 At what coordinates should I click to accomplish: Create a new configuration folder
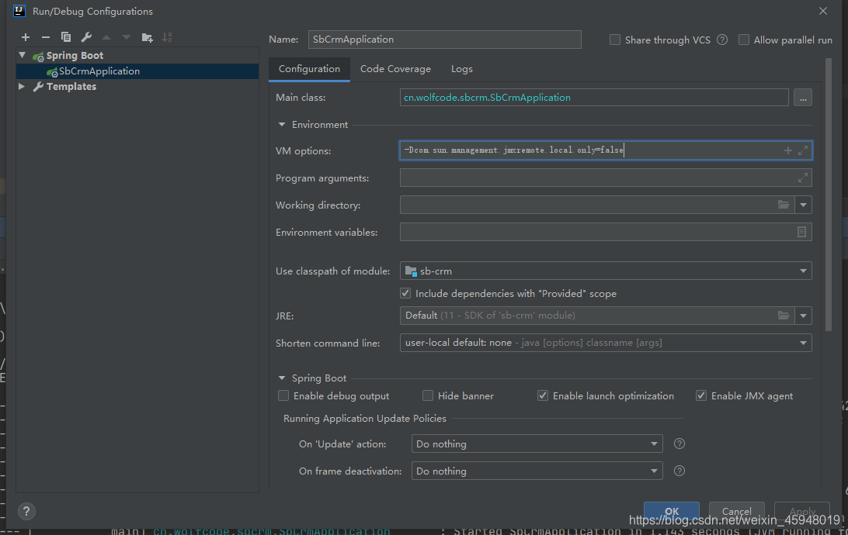click(x=146, y=36)
